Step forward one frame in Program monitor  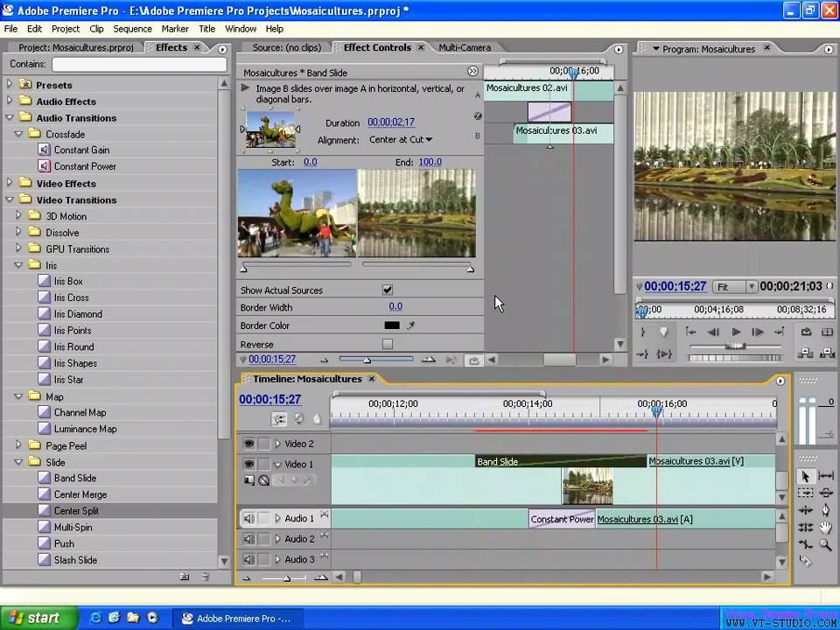click(758, 332)
